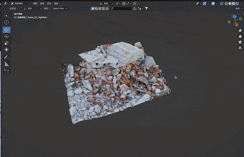Open the gizmo options arrow

click(208, 3)
